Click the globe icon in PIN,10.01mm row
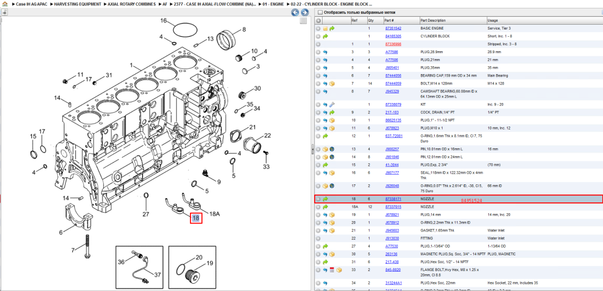The width and height of the screenshot is (603, 291). coord(332,149)
